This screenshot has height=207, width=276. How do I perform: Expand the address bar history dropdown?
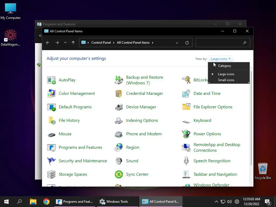point(177,43)
